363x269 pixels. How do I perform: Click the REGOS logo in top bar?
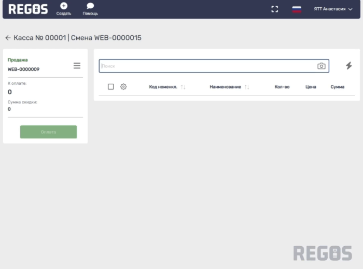coord(28,9)
